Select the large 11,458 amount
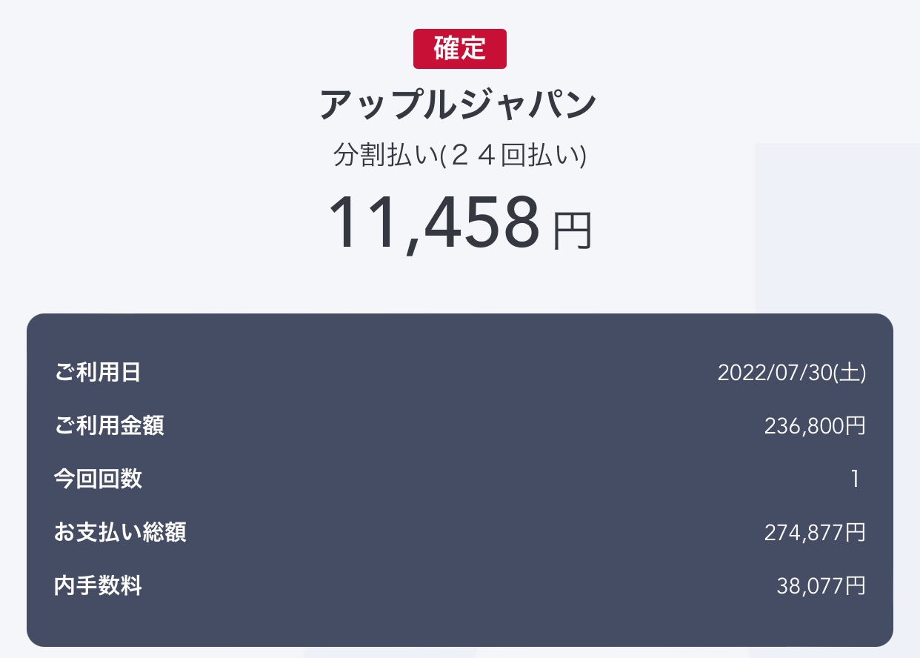Screen dimensions: 920x658 pyautogui.click(x=434, y=222)
